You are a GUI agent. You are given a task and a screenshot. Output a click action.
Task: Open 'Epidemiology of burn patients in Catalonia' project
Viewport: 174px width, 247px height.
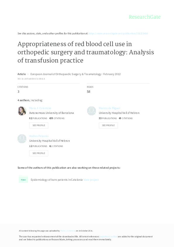pyautogui.click(x=56, y=180)
